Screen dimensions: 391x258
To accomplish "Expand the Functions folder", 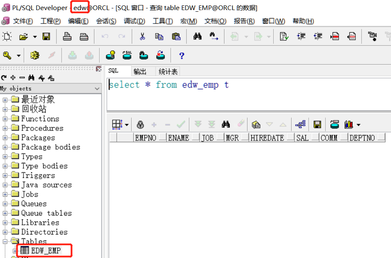I will (x=5, y=119).
